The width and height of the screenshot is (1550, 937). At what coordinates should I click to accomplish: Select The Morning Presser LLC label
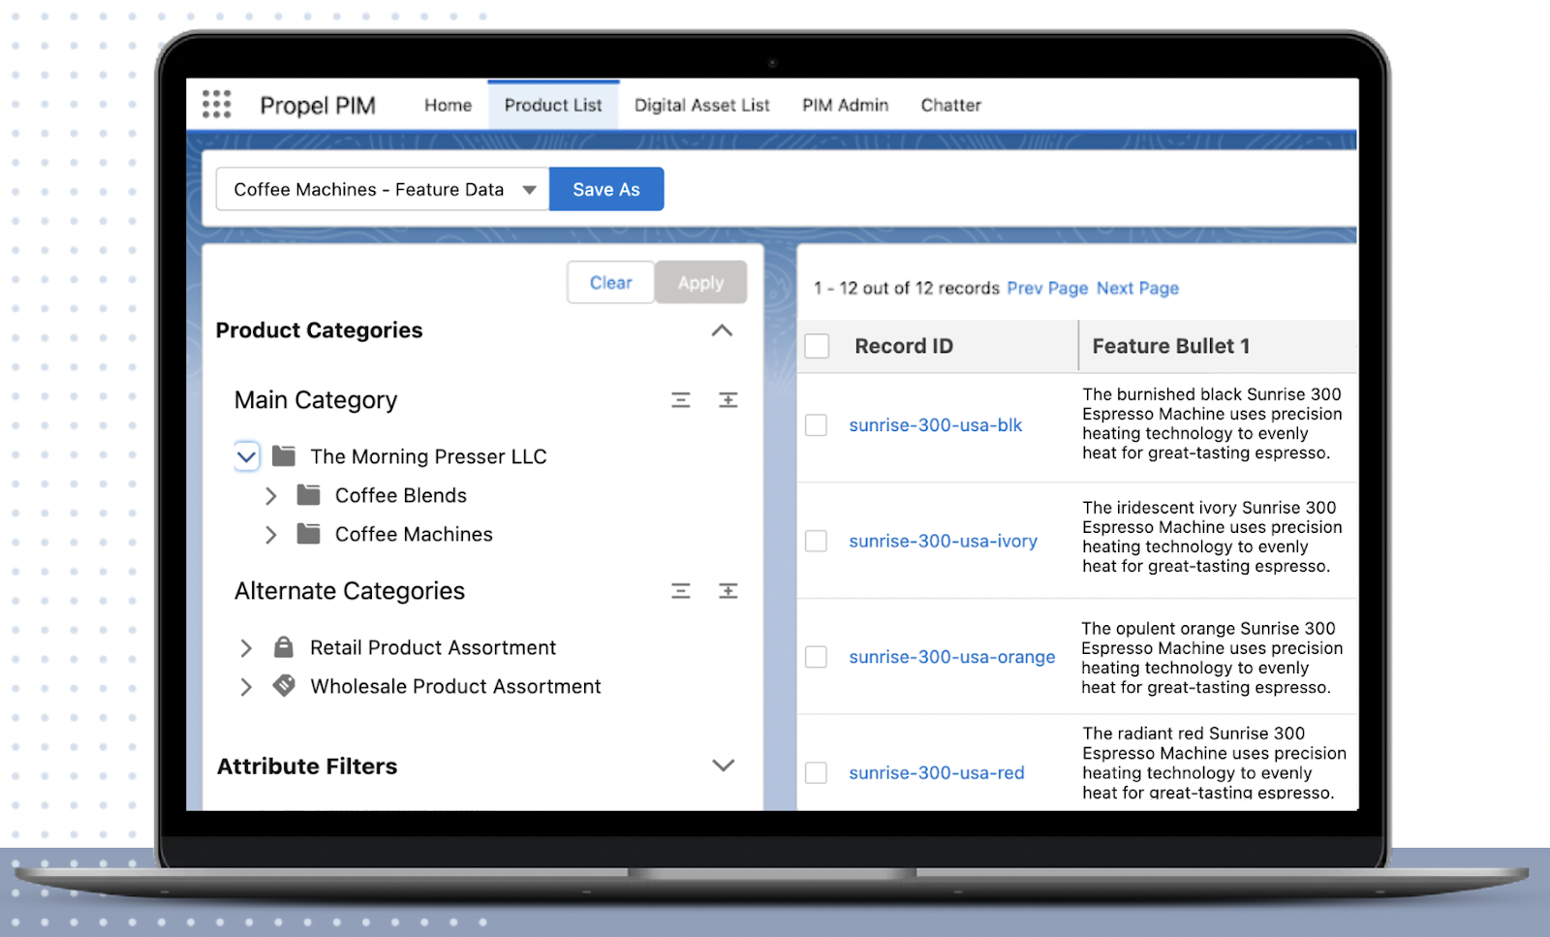428,456
